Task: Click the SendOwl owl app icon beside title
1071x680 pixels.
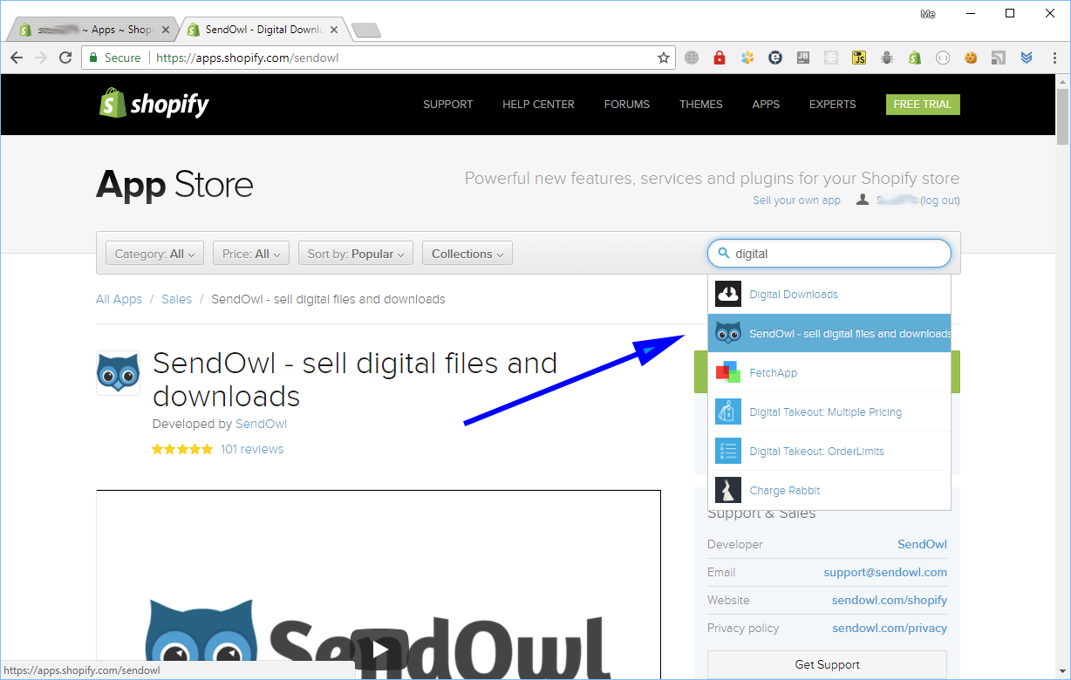Action: coord(118,373)
